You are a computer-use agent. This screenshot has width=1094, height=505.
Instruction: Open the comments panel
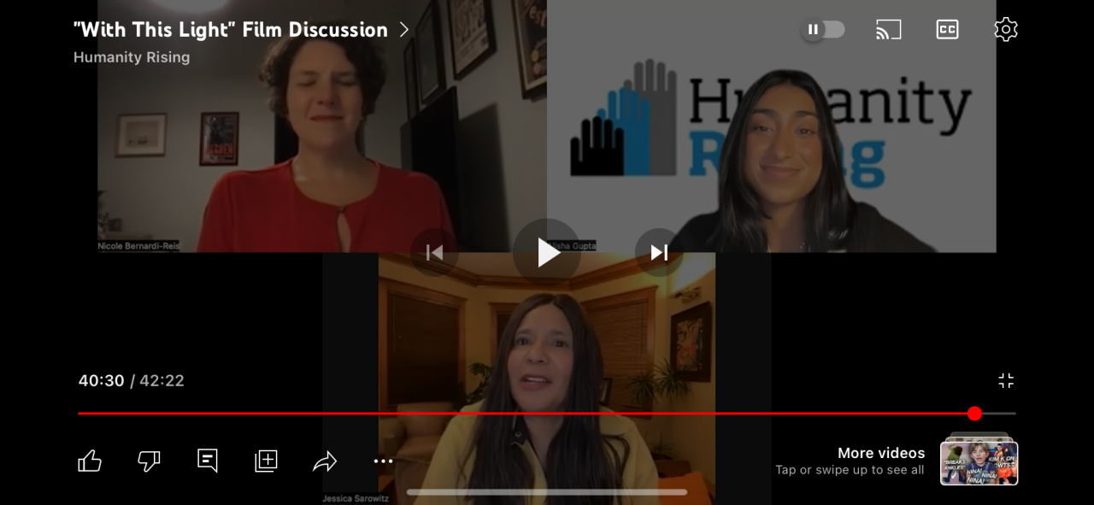click(208, 461)
